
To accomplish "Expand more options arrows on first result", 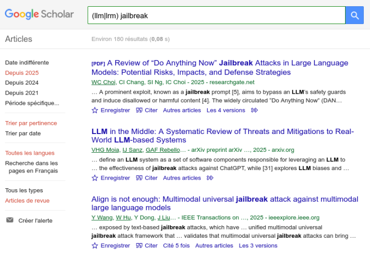I will (254, 110).
